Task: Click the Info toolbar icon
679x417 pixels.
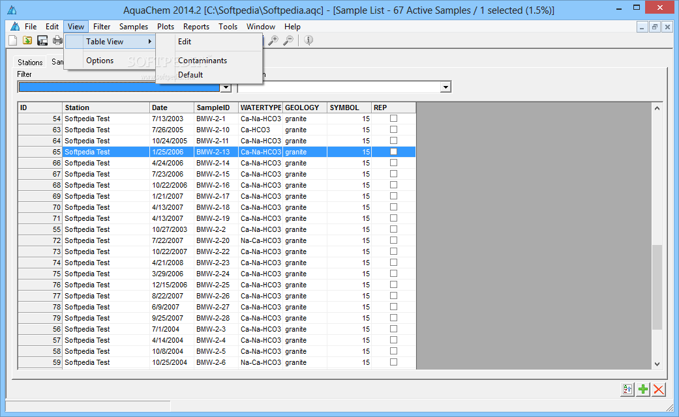Action: tap(309, 40)
